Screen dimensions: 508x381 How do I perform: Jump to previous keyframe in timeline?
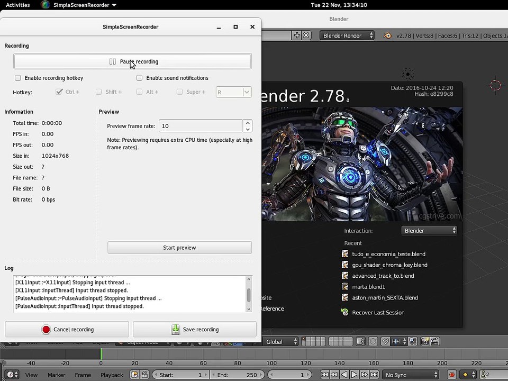(334, 375)
